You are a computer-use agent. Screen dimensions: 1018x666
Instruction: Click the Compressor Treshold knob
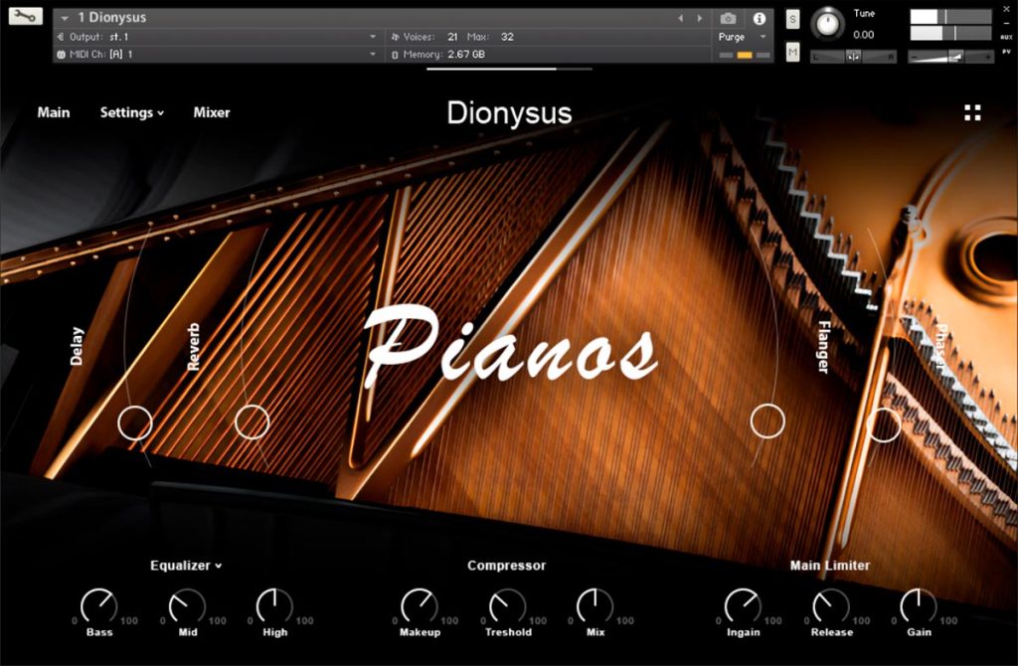tap(507, 606)
